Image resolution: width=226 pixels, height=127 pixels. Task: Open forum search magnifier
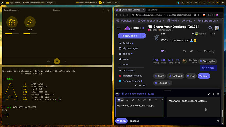click(x=210, y=28)
